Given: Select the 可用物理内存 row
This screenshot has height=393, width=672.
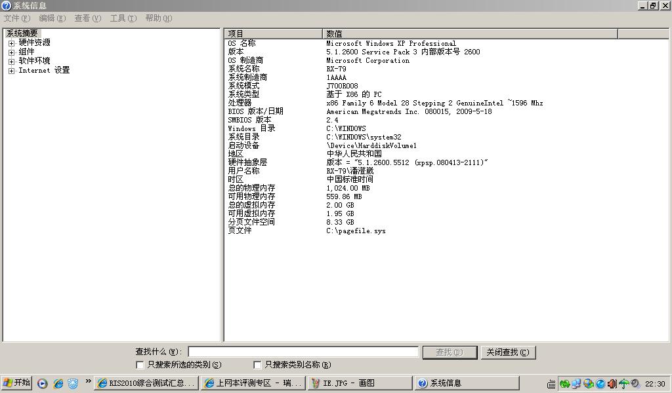Looking at the screenshot, I should pos(446,196).
